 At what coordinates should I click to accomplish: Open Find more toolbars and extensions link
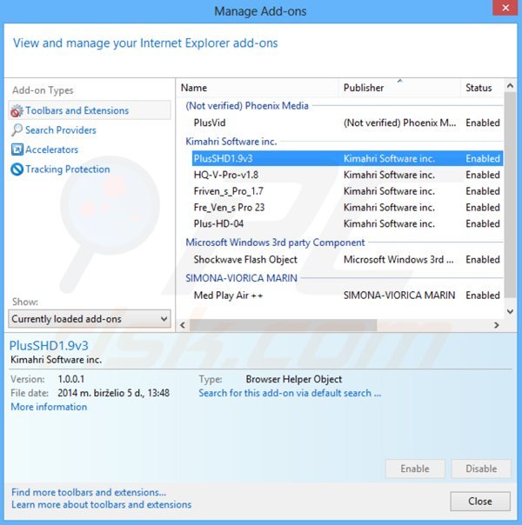click(89, 492)
